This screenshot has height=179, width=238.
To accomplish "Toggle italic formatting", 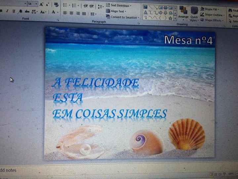I will point(8,11).
